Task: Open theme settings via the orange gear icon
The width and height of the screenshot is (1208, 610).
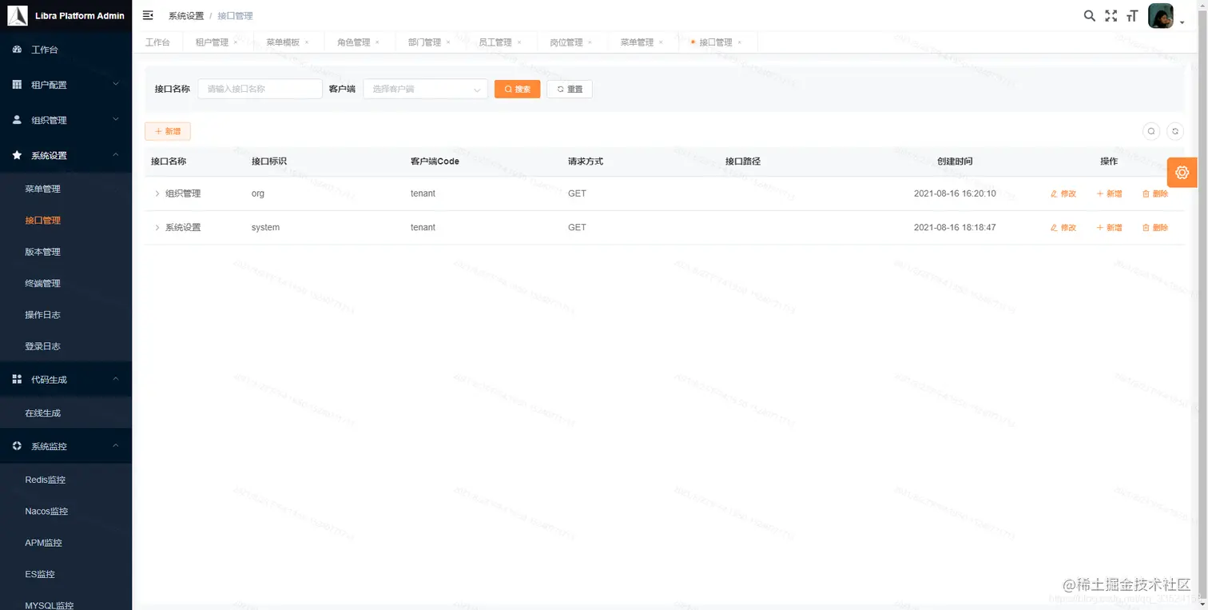Action: (1182, 172)
